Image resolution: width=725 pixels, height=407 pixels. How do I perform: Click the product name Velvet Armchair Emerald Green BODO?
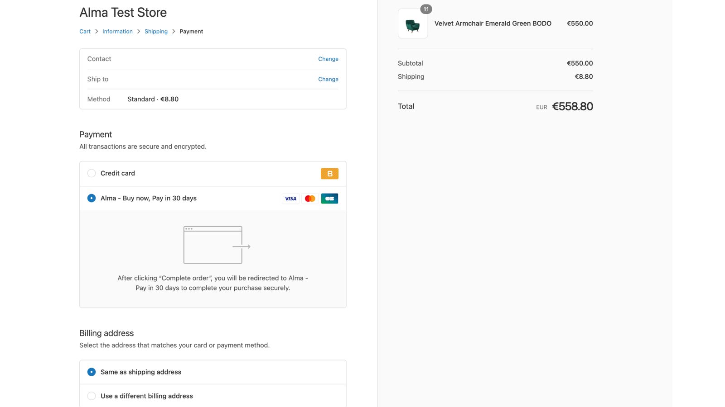tap(493, 24)
